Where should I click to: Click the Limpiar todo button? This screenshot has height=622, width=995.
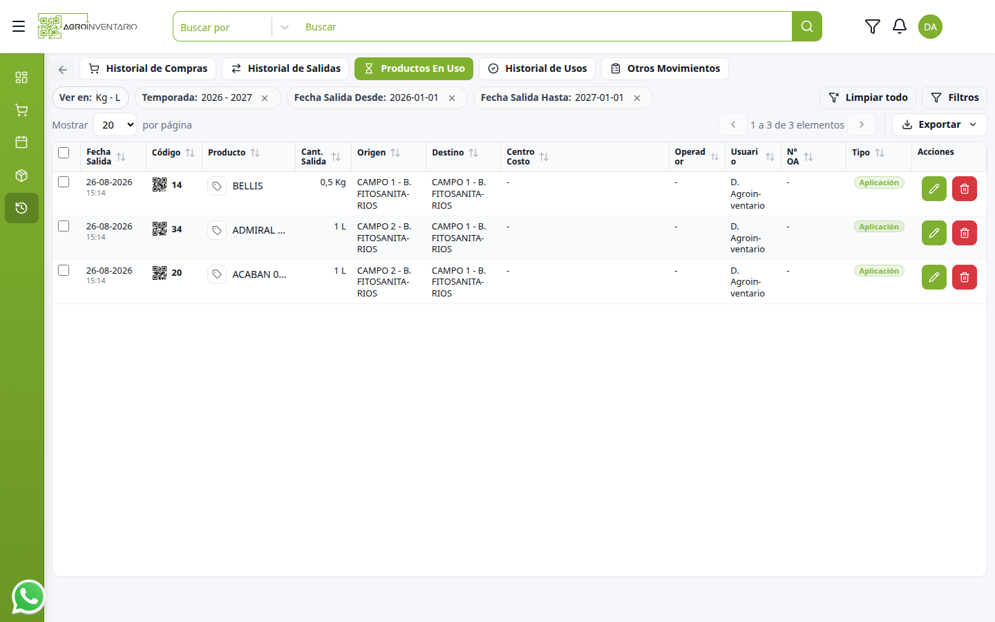coord(868,97)
